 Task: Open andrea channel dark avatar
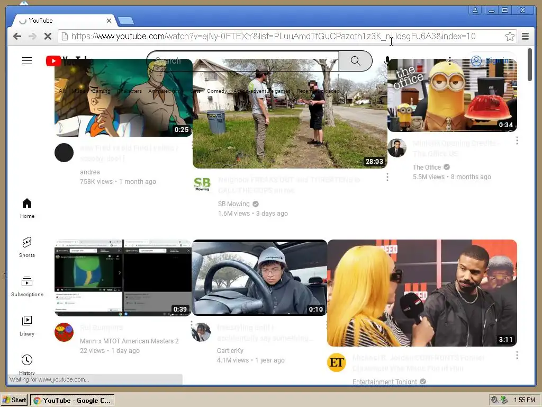pos(64,153)
